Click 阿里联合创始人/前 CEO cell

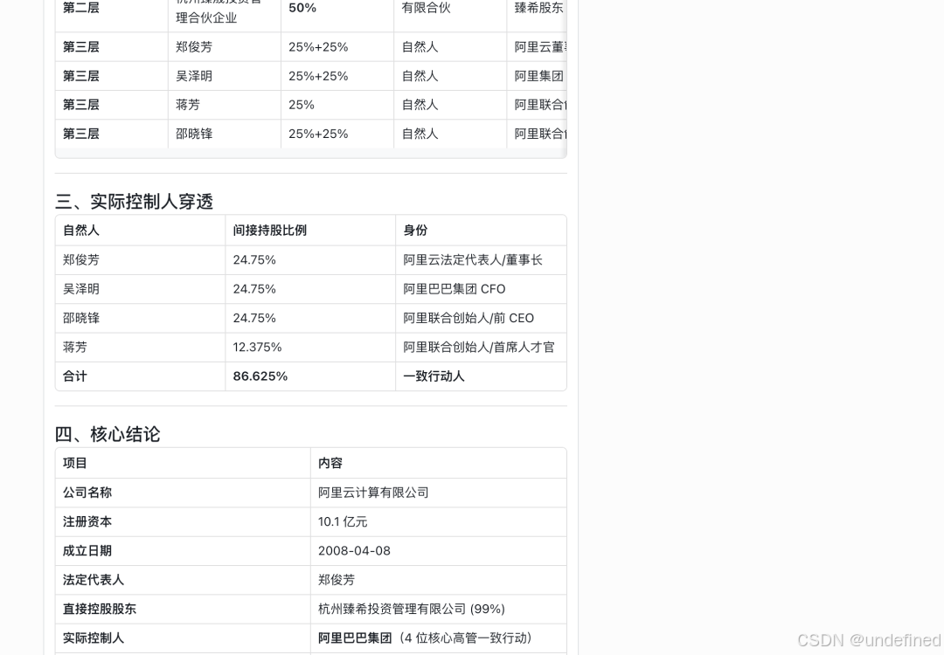[469, 318]
